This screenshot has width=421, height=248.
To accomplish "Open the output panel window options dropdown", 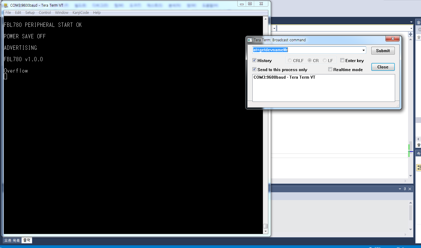I will click(x=400, y=189).
